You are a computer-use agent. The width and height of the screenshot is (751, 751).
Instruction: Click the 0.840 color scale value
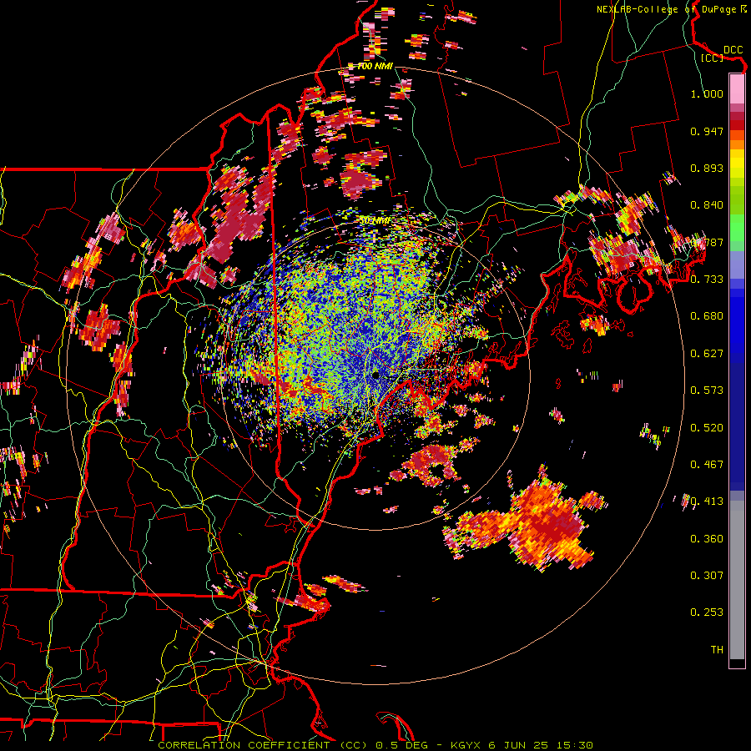(707, 205)
